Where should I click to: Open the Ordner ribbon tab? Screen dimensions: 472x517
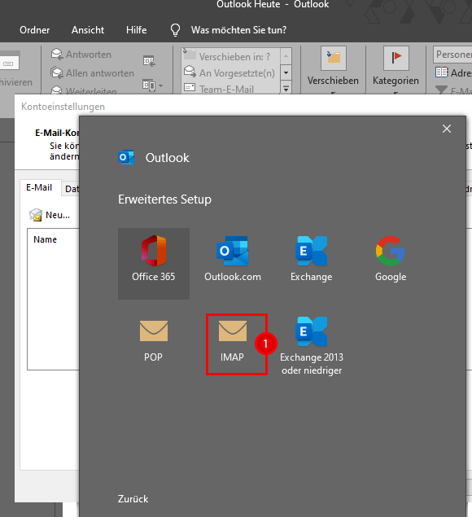tap(35, 30)
